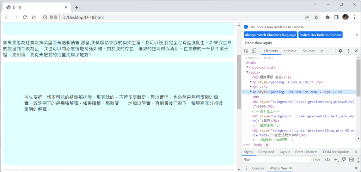
Task: Click html in the breadcrumb bar
Action: pos(247,145)
